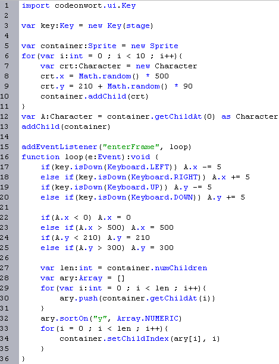Image resolution: width=279 pixels, height=364 pixels.
Task: Click Keyboard.DOWN on line 20
Action: point(162,197)
